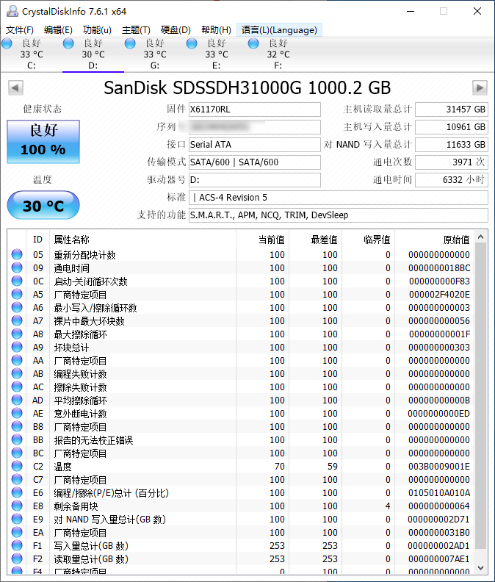Click the Serial ATA interface field

[255, 144]
